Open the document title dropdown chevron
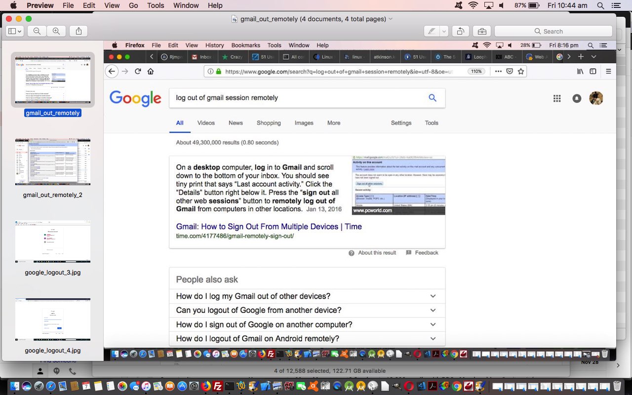The image size is (632, 395). click(391, 19)
